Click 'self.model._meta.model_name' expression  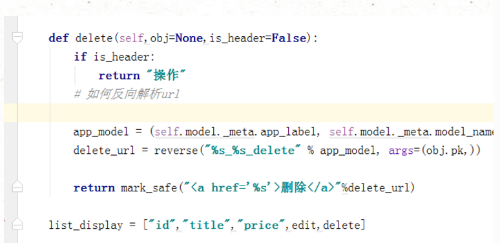coord(411,132)
